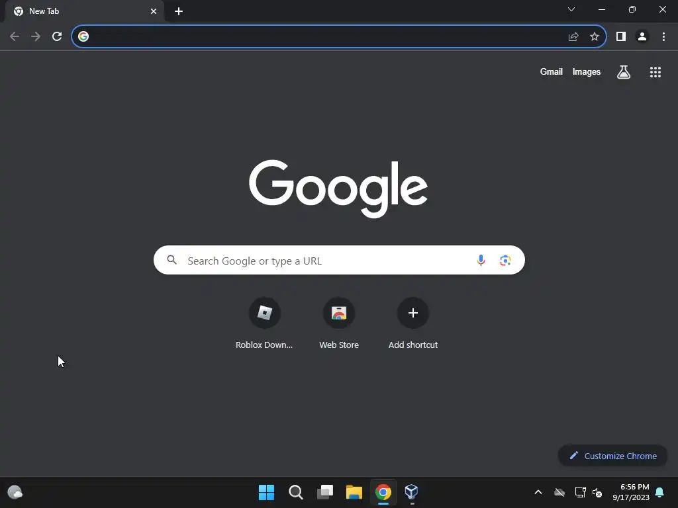
Task: Click the browser forward arrow
Action: click(36, 37)
